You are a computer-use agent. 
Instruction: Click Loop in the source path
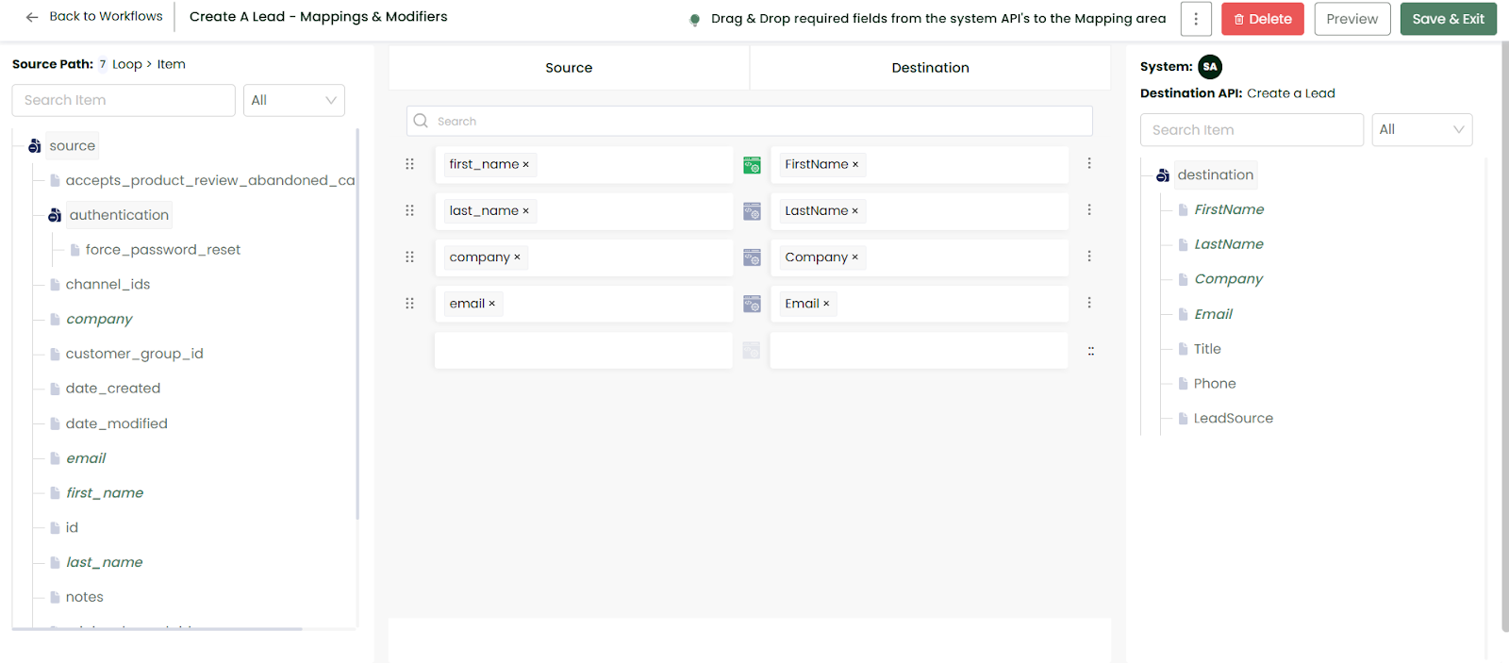pyautogui.click(x=127, y=64)
